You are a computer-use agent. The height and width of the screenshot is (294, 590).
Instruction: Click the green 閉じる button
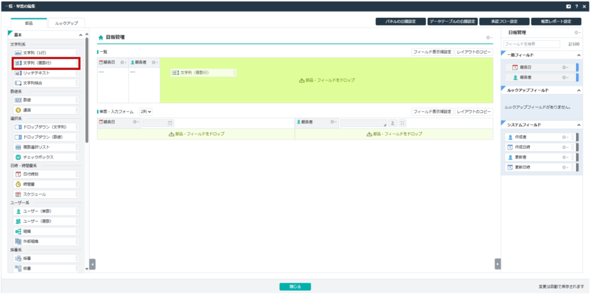pyautogui.click(x=295, y=287)
